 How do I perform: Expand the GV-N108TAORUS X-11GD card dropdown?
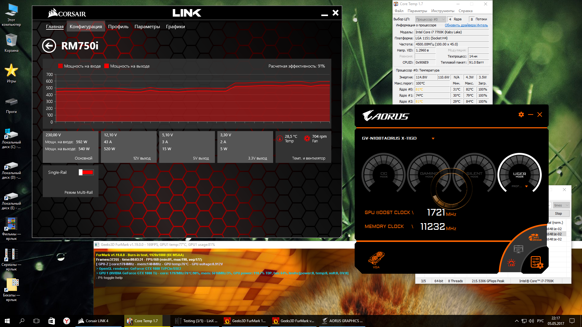tap(433, 139)
